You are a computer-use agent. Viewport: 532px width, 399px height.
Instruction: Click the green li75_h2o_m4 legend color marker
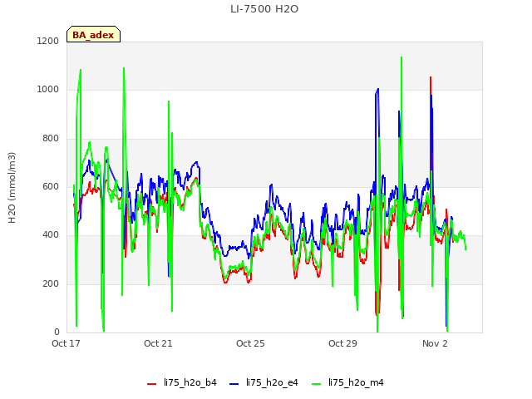(x=316, y=384)
